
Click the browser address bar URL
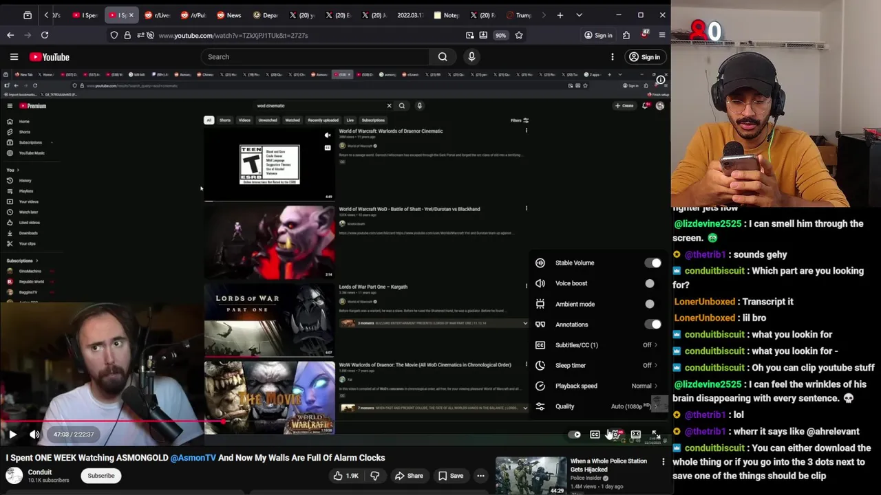pos(233,35)
